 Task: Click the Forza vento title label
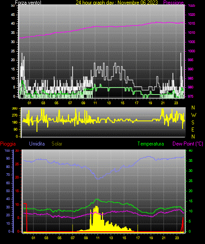click(28, 3)
